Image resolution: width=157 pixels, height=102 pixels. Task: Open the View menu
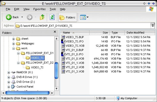click(x=27, y=9)
